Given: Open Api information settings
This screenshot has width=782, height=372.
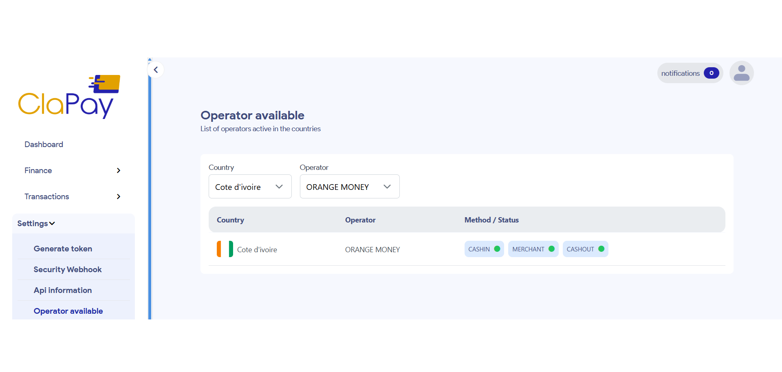Looking at the screenshot, I should pos(62,290).
